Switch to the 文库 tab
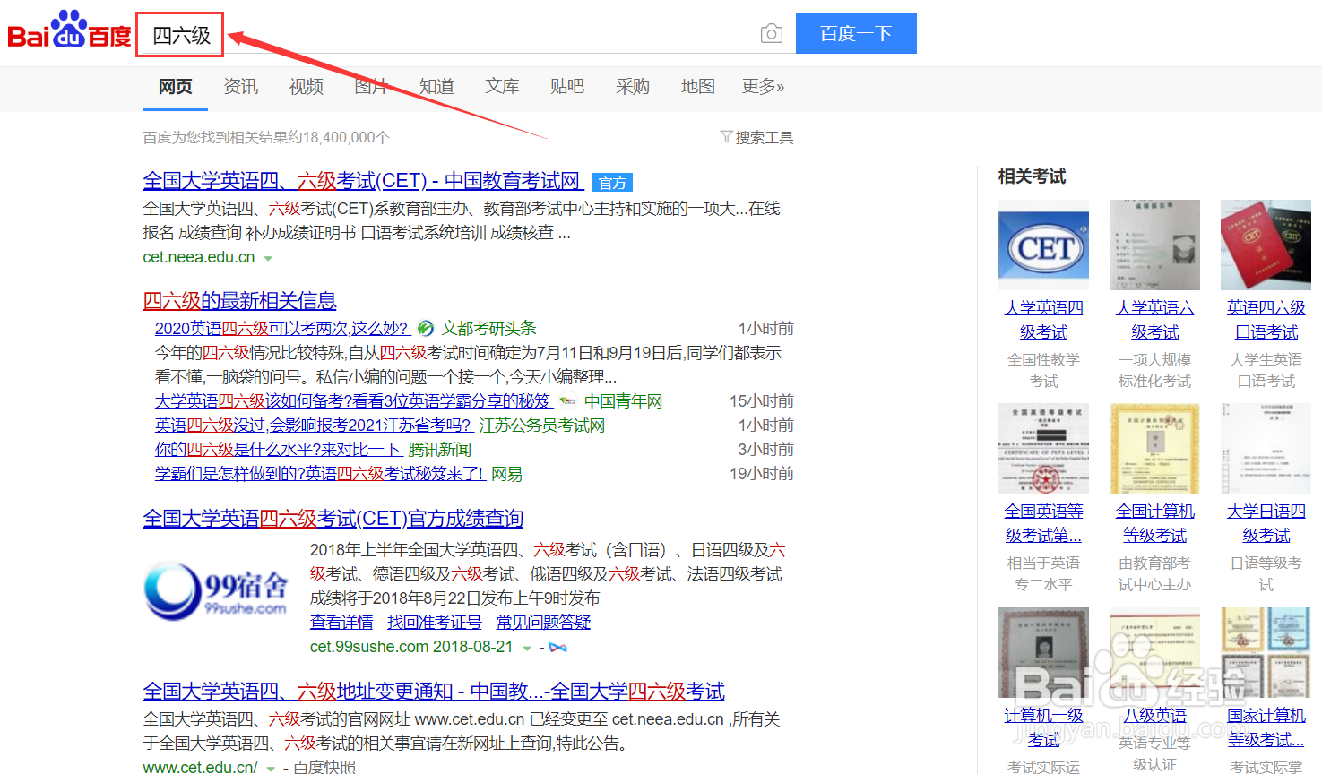 [x=502, y=86]
